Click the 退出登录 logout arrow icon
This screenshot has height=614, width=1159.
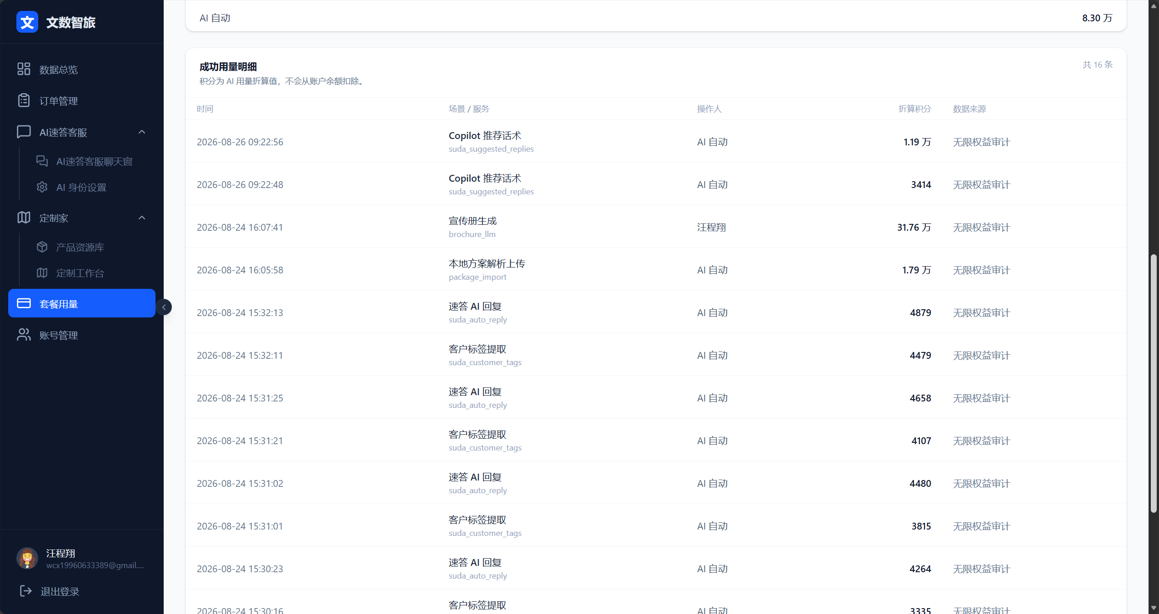(x=26, y=591)
